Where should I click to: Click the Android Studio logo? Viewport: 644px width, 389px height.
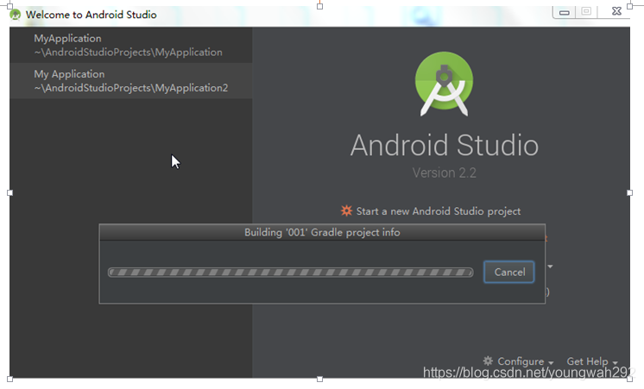pyautogui.click(x=444, y=84)
